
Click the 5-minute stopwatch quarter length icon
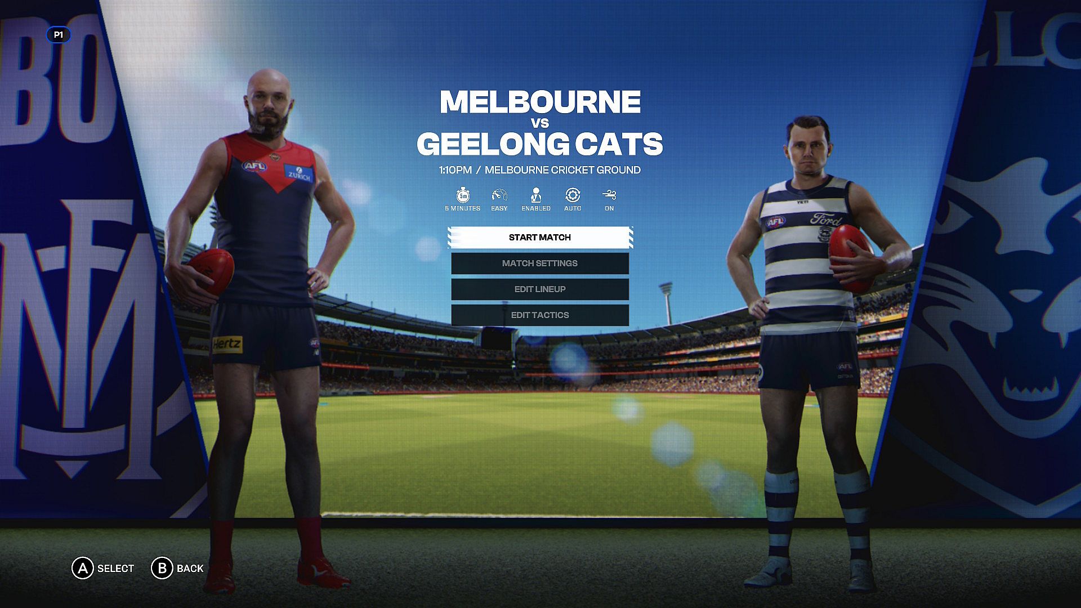(463, 195)
